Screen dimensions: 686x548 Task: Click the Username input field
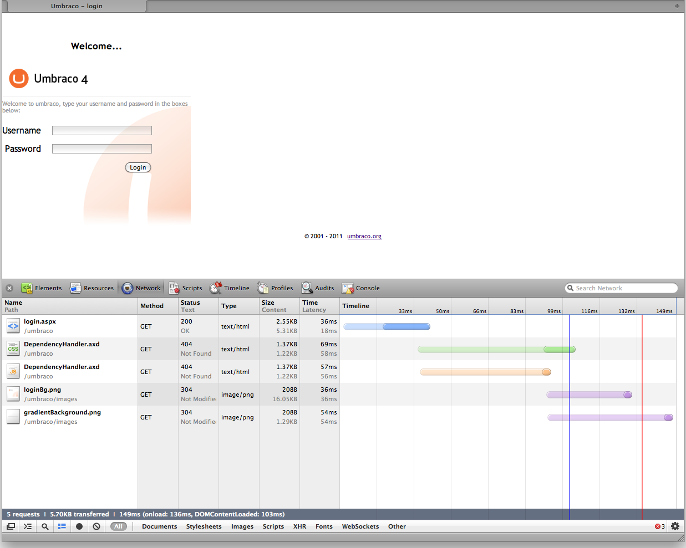(102, 131)
